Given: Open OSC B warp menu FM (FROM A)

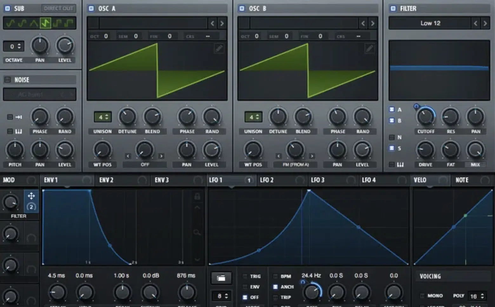Looking at the screenshot, I should [x=296, y=165].
